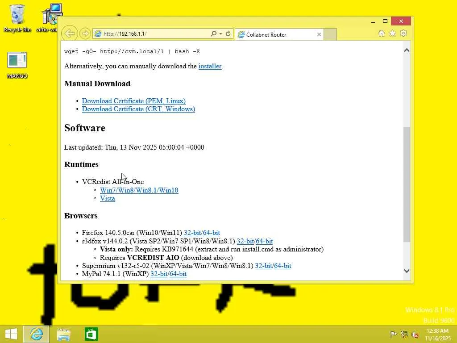
Task: Download Firefox 140.5.0esr 64-bit
Action: tap(212, 233)
